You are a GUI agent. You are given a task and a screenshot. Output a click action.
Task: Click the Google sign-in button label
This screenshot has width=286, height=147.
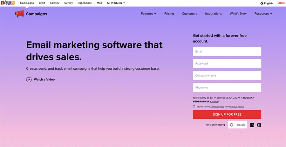coord(241,125)
